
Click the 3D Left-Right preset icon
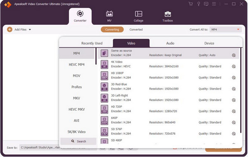(105, 98)
